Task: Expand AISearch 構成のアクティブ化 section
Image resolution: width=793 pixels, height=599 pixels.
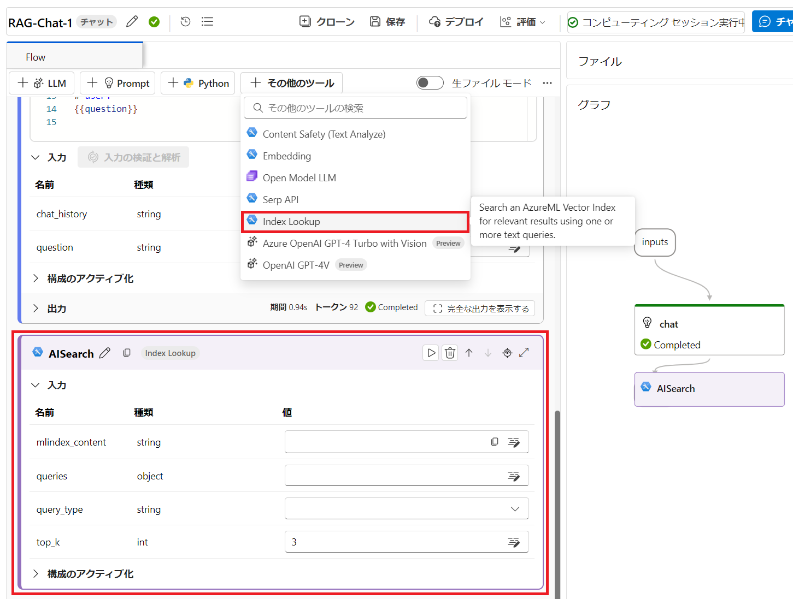Action: [x=36, y=574]
